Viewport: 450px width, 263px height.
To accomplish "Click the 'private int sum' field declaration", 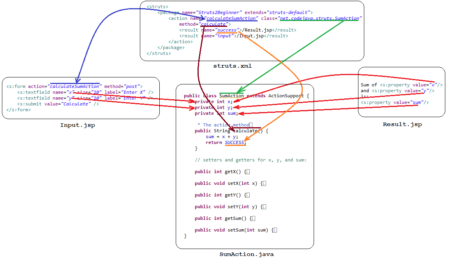I will coord(216,113).
